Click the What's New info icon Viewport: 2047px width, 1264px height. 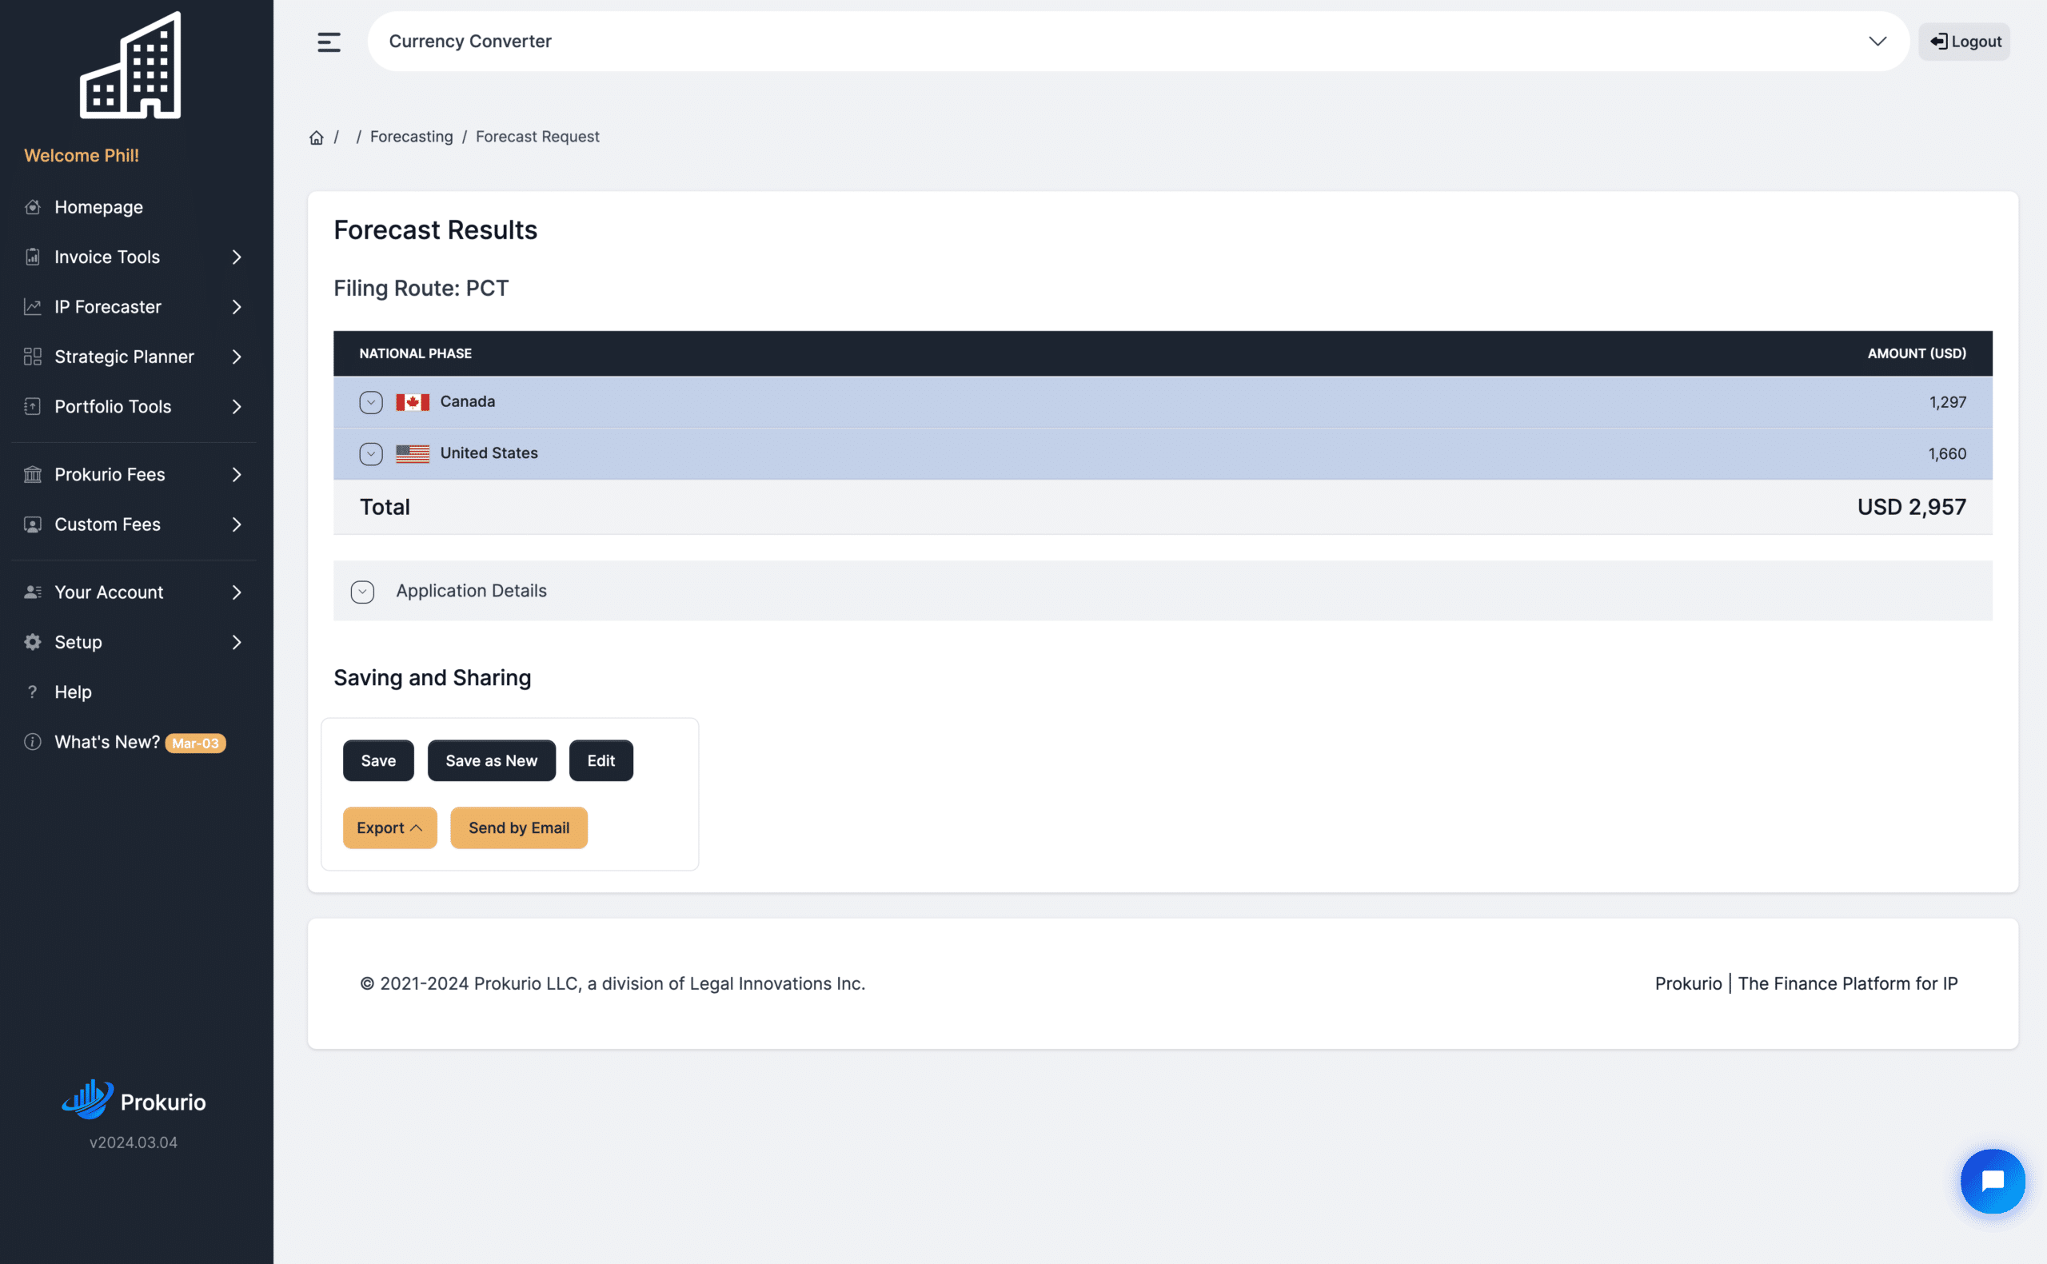pos(33,741)
